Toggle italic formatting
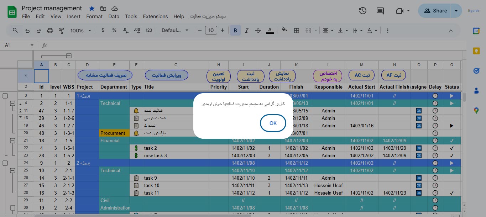 tap(247, 30)
